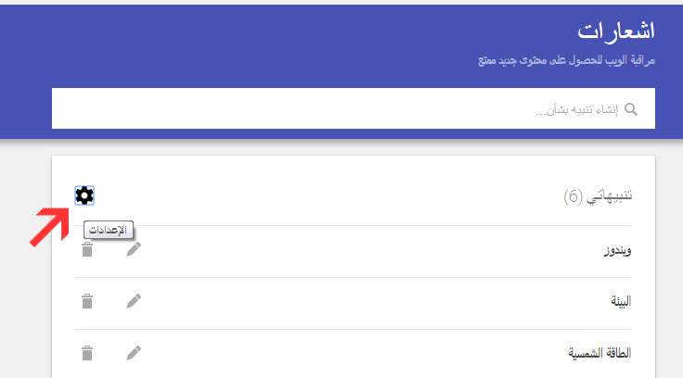
Task: Click empty space in the ويندوز row
Action: point(371,250)
